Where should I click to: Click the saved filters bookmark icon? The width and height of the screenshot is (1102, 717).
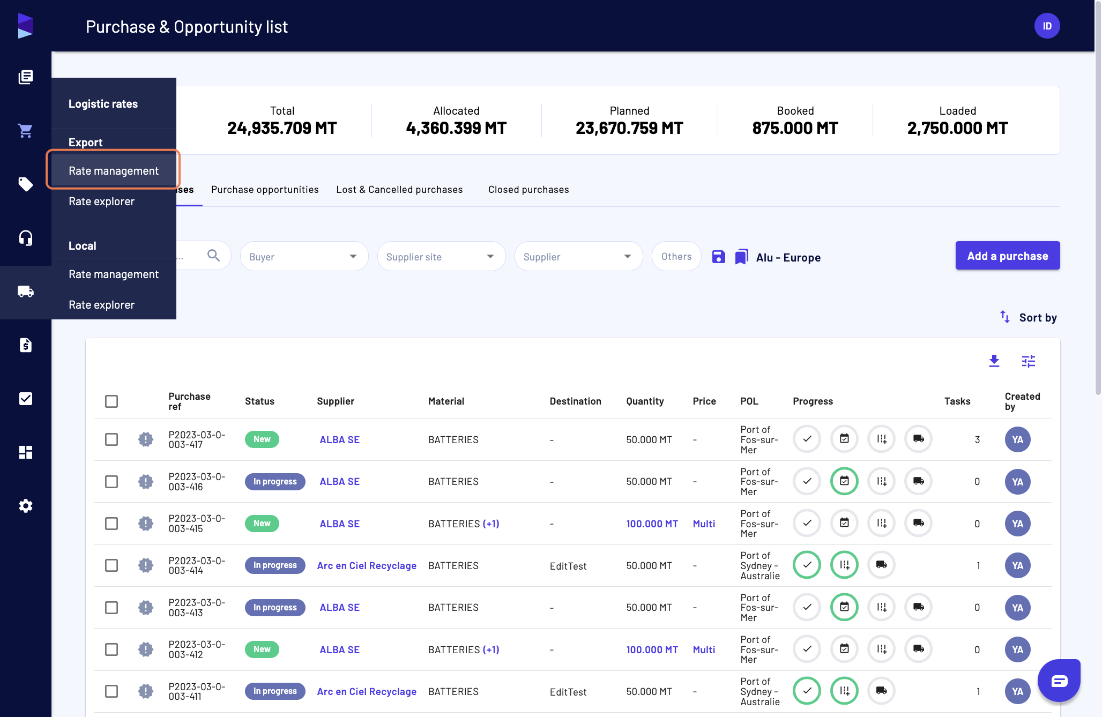(742, 257)
